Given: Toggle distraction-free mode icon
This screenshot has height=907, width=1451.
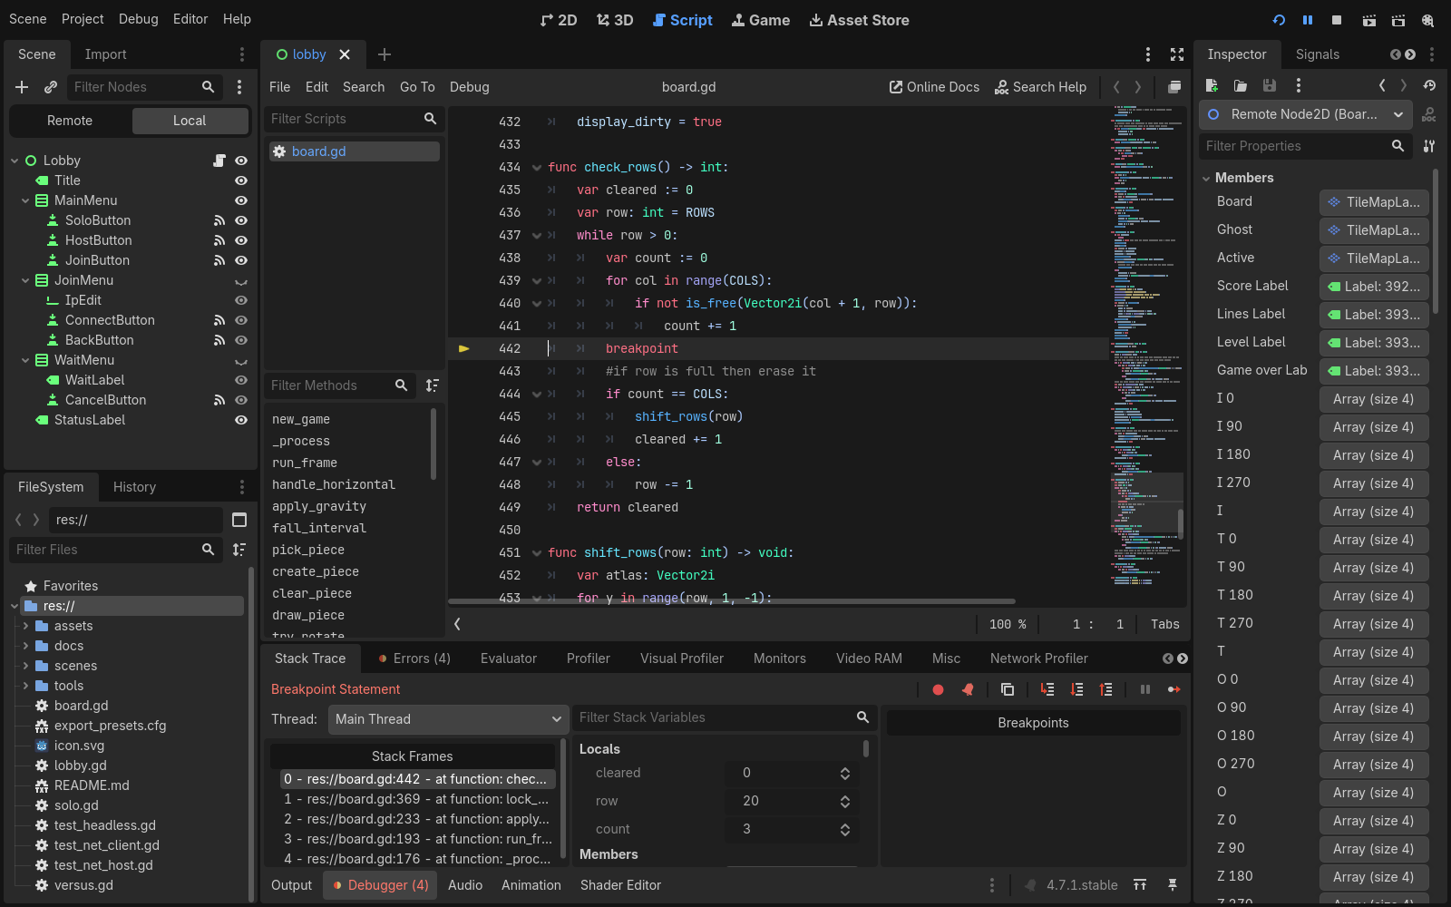Looking at the screenshot, I should 1177,54.
